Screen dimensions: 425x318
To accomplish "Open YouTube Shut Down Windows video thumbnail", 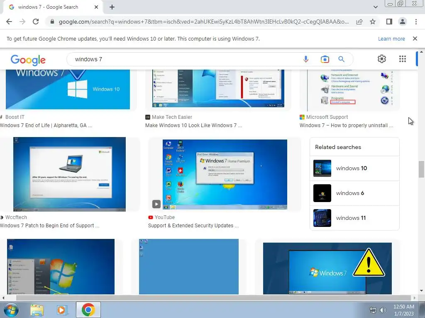I will pos(225,174).
